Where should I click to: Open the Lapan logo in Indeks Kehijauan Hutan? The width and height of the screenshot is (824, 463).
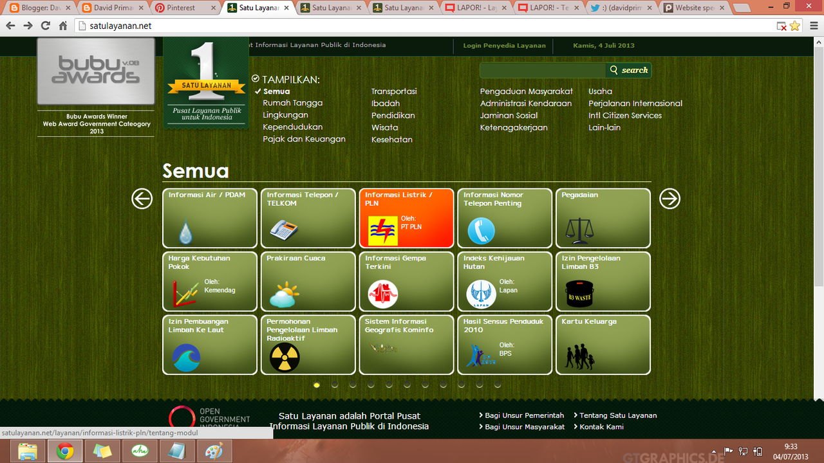click(481, 295)
